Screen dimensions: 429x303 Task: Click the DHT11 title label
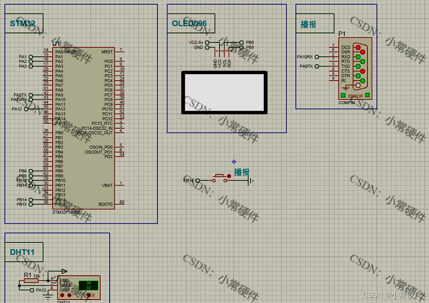[x=22, y=252]
